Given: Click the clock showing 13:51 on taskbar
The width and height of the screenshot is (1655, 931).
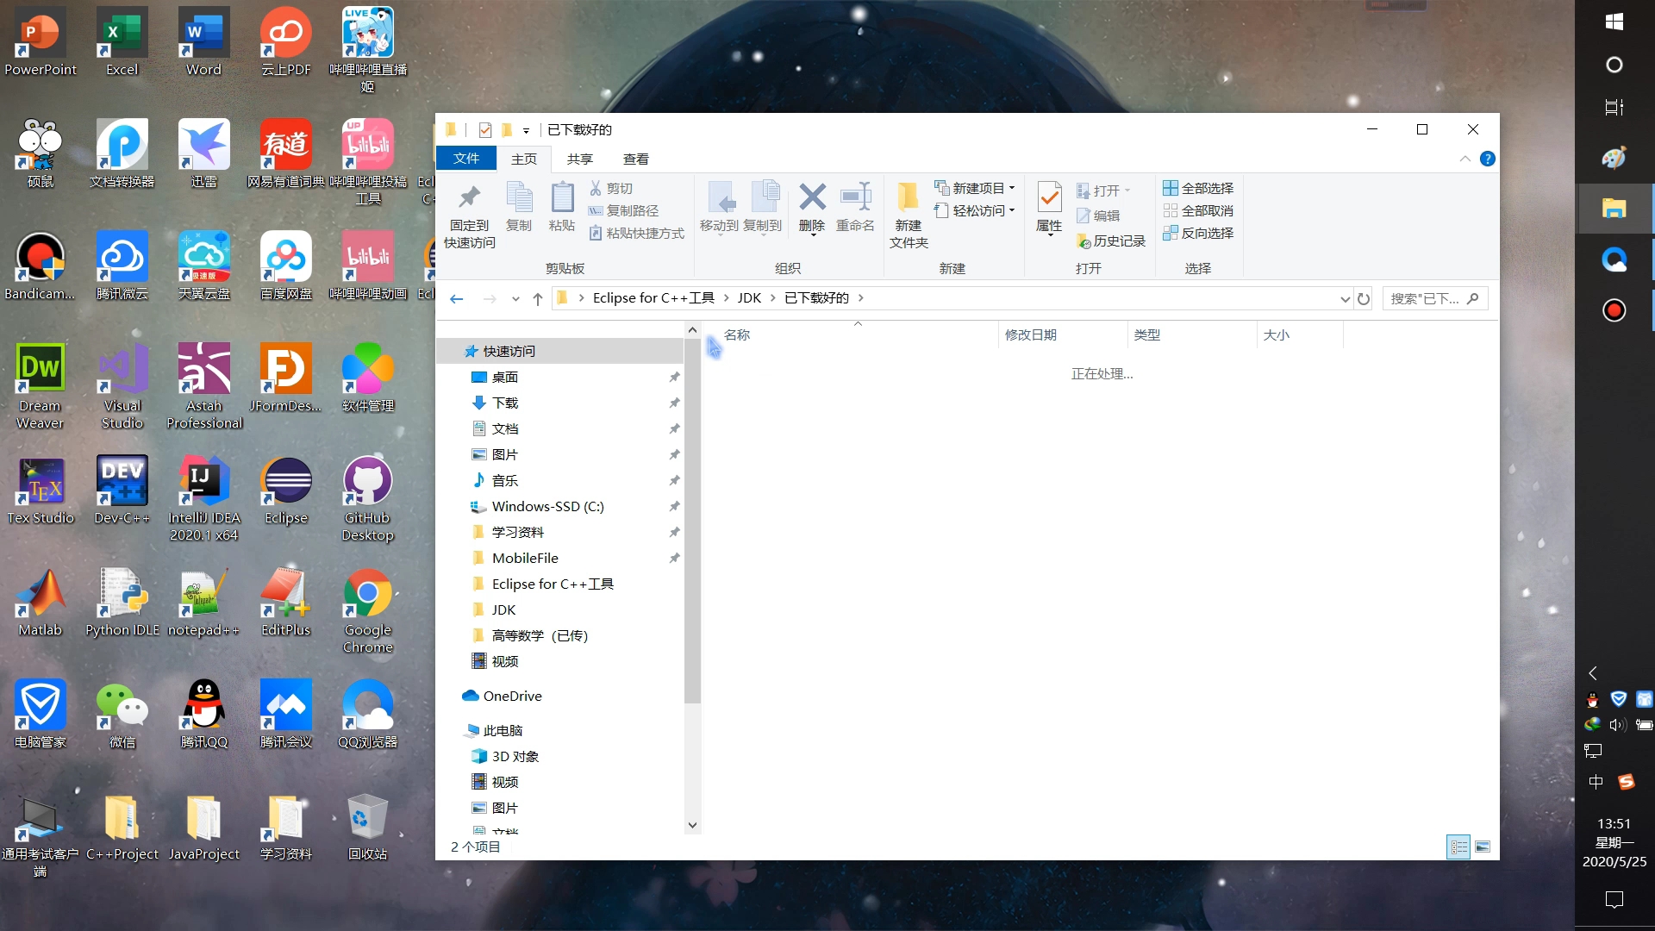Looking at the screenshot, I should [x=1614, y=824].
